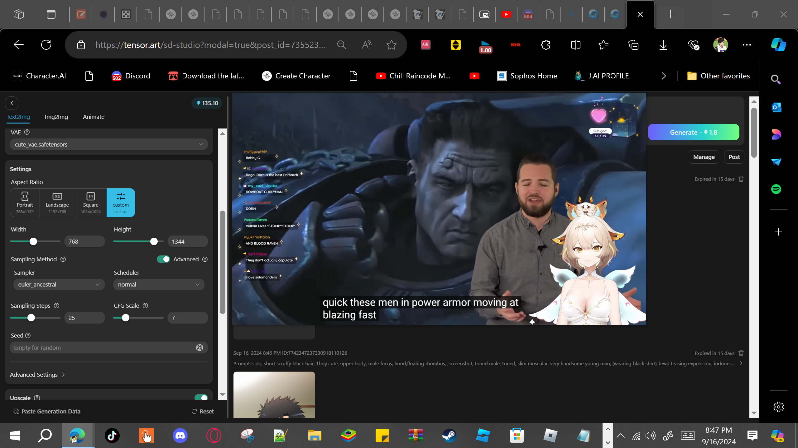Viewport: 798px width, 448px height.
Task: Open Discord from the Windows taskbar
Action: pyautogui.click(x=180, y=436)
